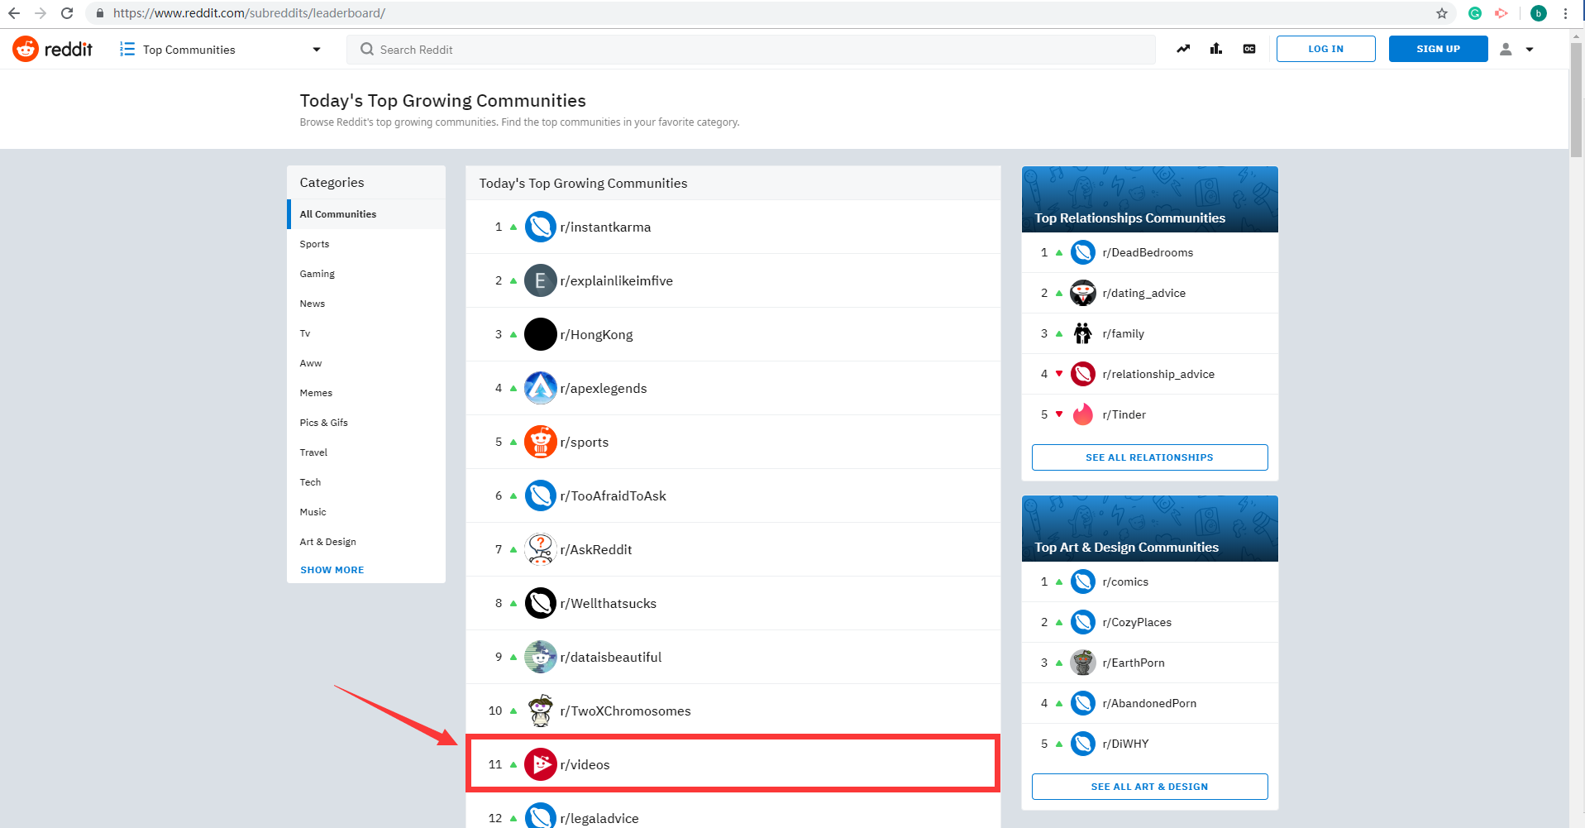
Task: Select the All Communities category
Action: click(366, 214)
